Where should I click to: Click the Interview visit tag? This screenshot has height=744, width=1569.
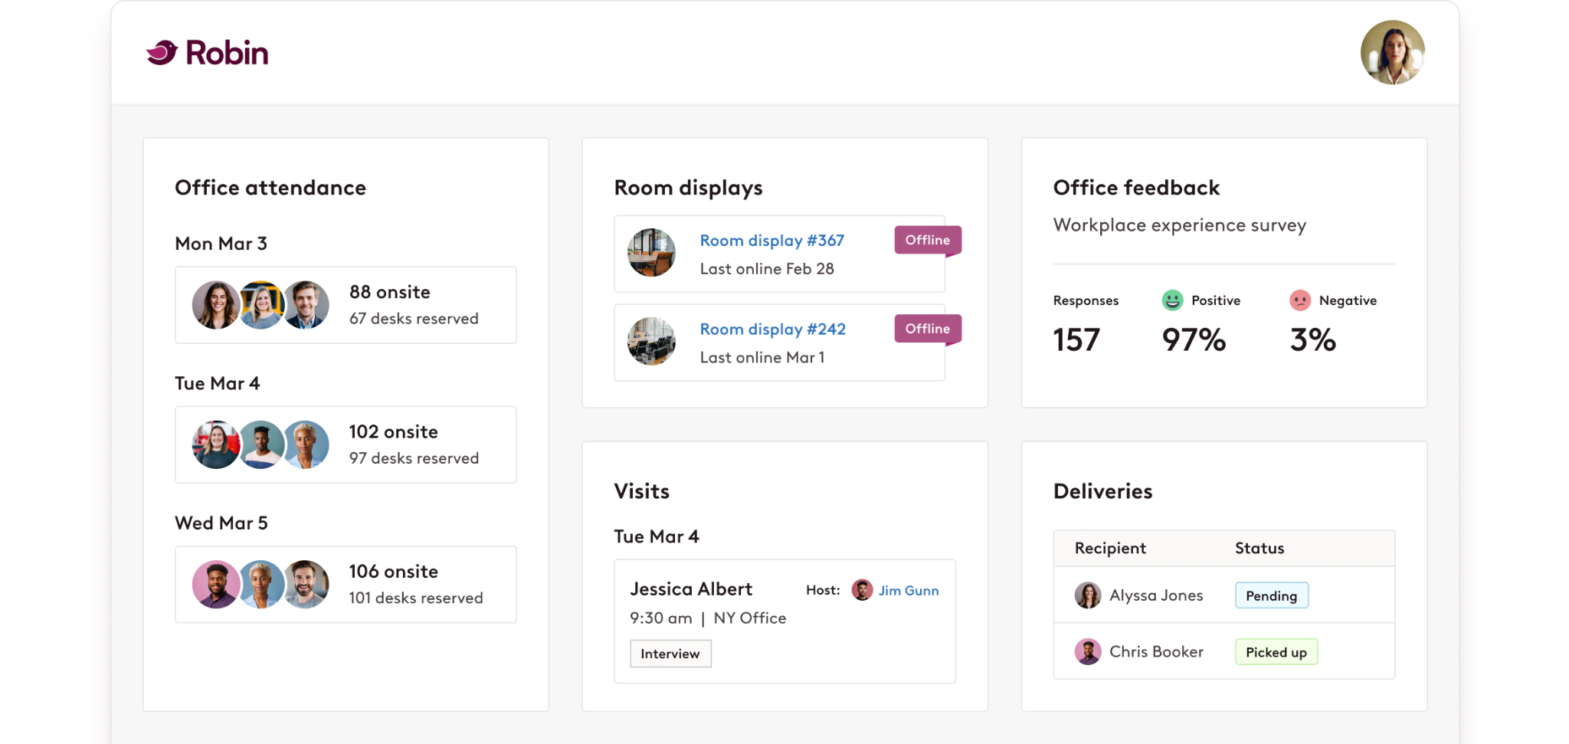pos(670,654)
